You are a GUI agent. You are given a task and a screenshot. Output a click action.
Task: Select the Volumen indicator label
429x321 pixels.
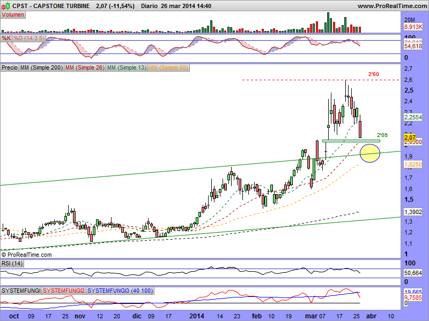click(13, 15)
